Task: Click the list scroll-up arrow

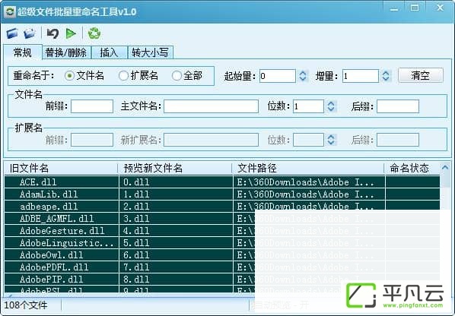Action: [445, 167]
